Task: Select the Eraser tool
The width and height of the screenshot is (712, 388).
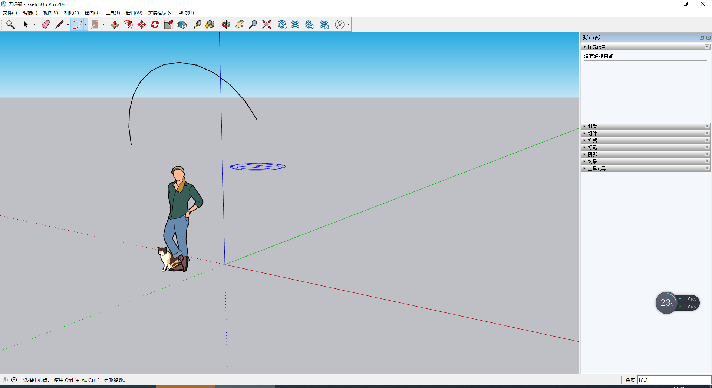Action: (46, 24)
